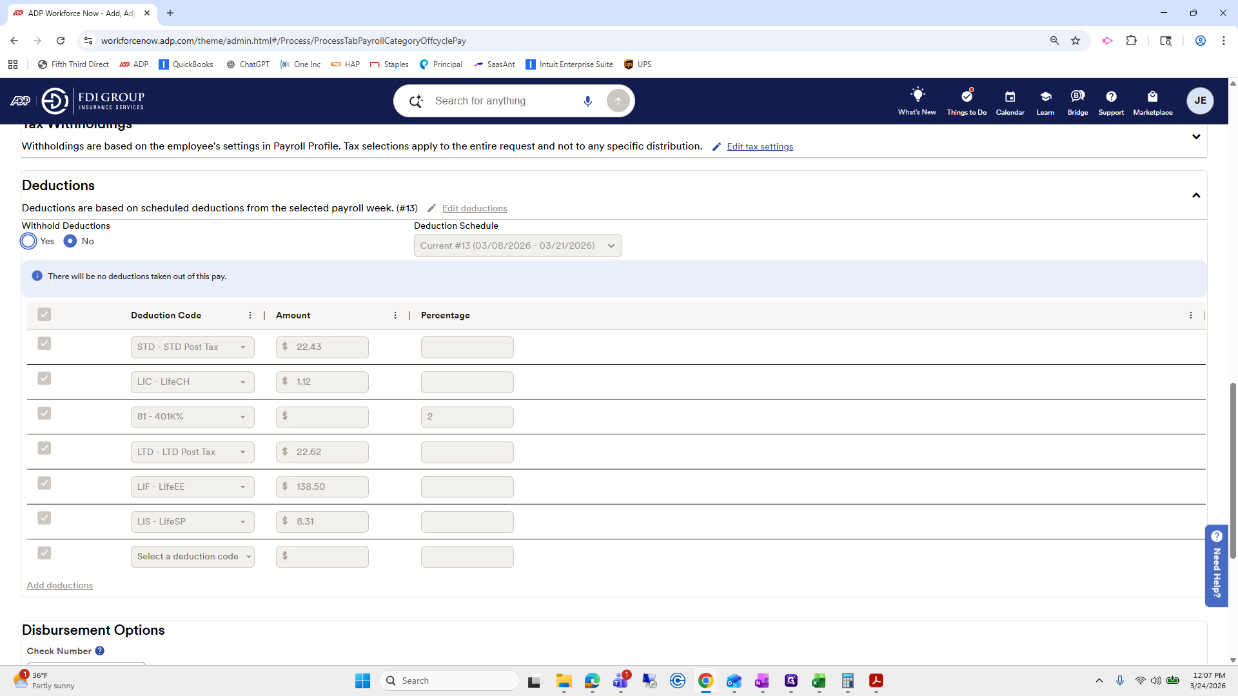This screenshot has width=1238, height=696.
Task: Open the Bridge community icon
Action: 1077,97
